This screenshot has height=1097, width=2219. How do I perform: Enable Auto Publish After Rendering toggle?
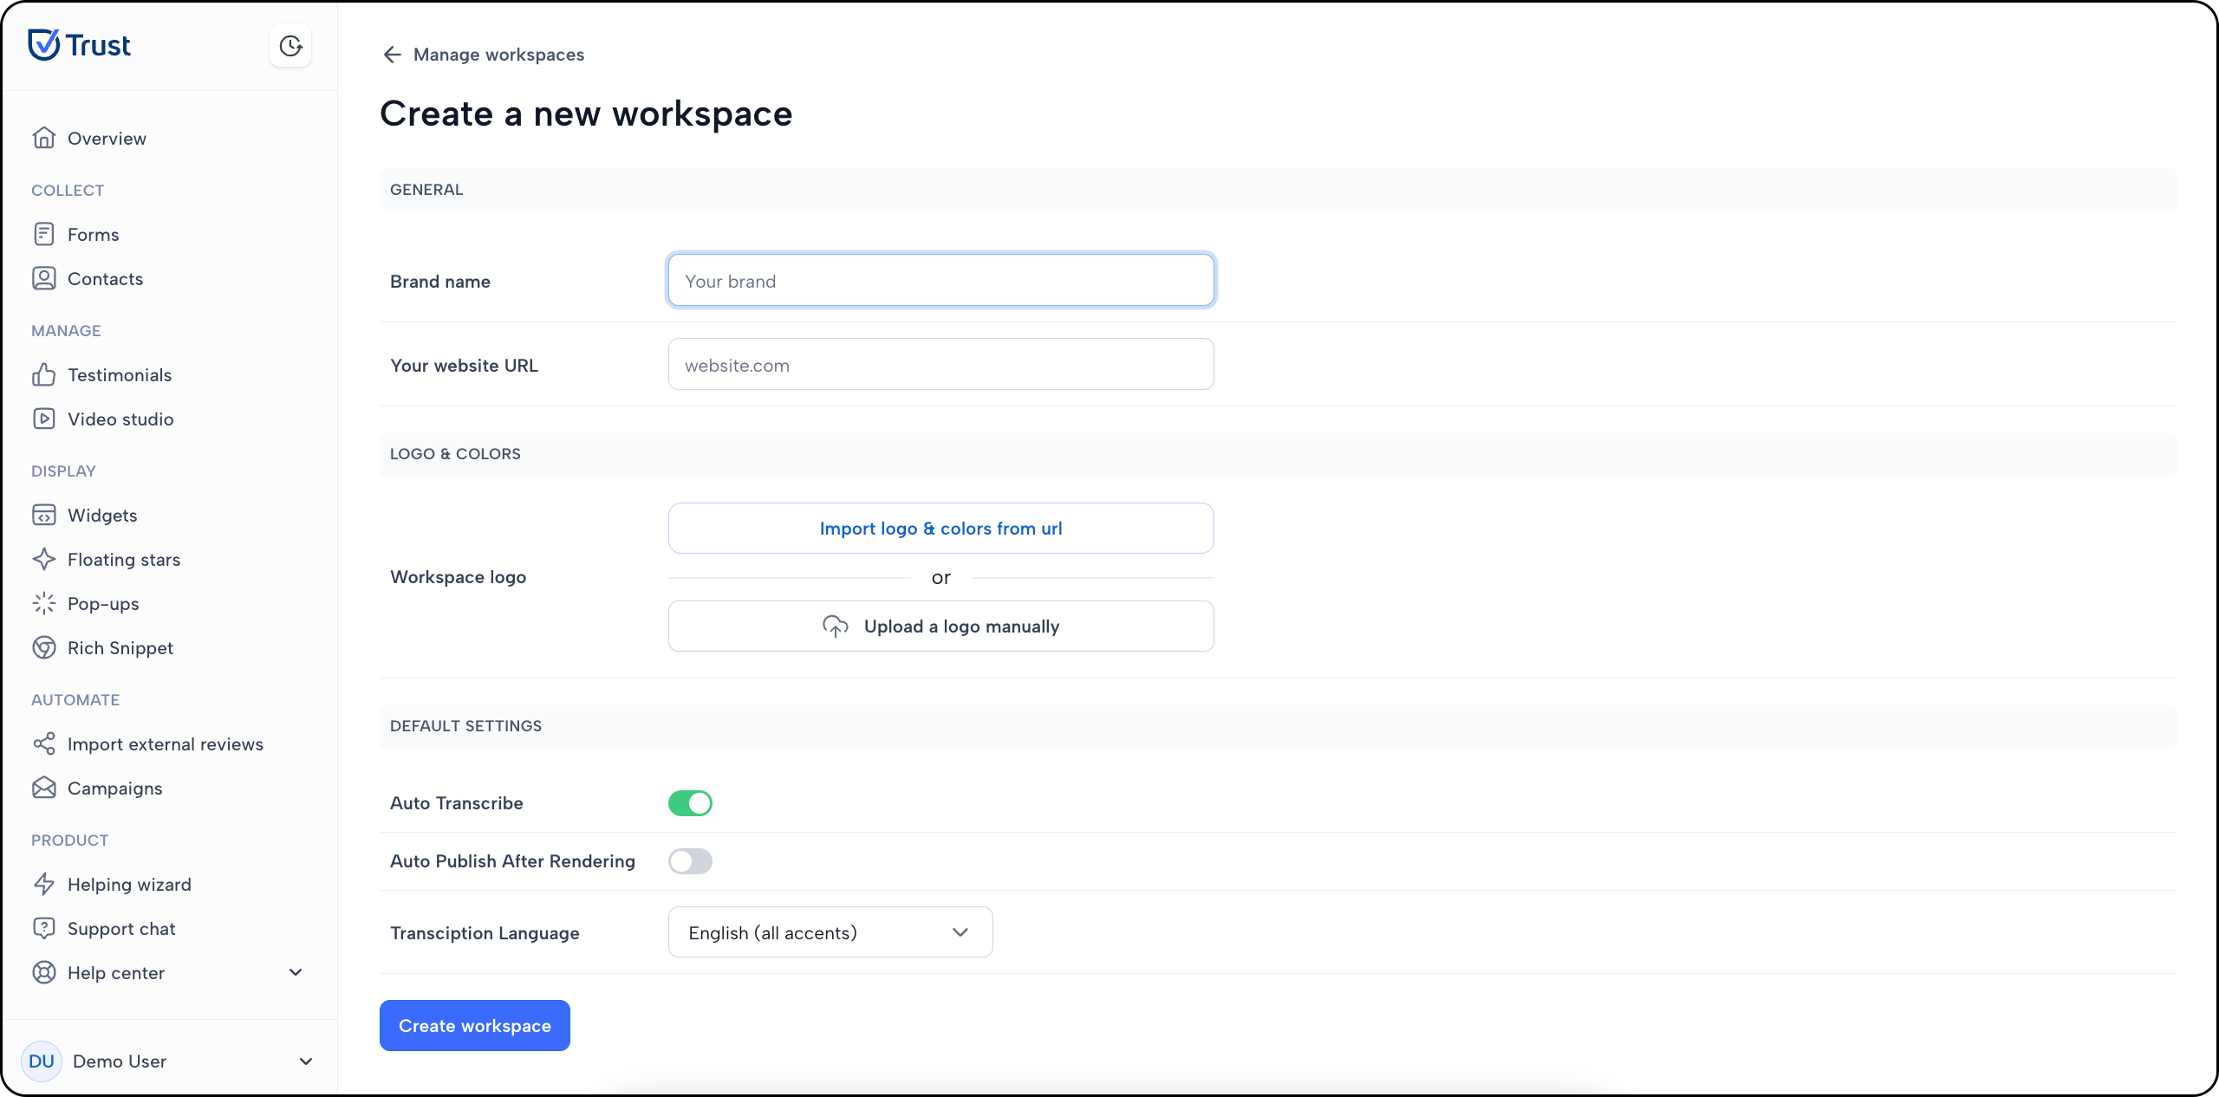coord(690,861)
